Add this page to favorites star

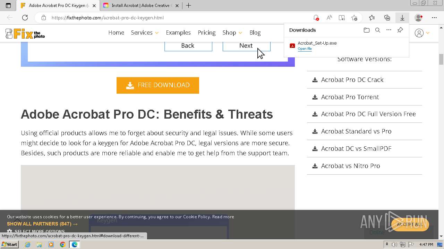pyautogui.click(x=354, y=18)
